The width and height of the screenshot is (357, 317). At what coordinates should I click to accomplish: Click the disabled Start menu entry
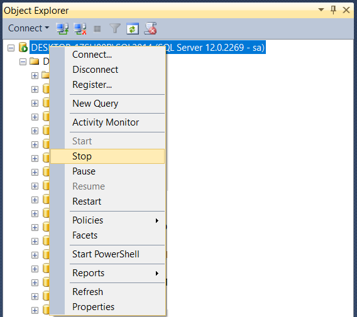[x=107, y=141]
